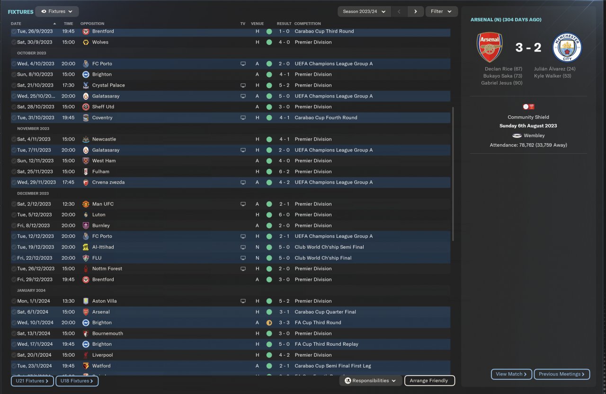This screenshot has width=606, height=394.
Task: Click green win indicator for the Fulham match
Action: [269, 172]
